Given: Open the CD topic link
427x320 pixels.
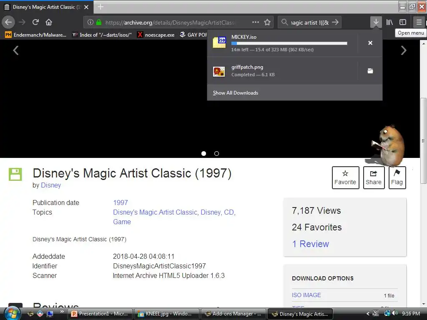Looking at the screenshot, I should [229, 212].
